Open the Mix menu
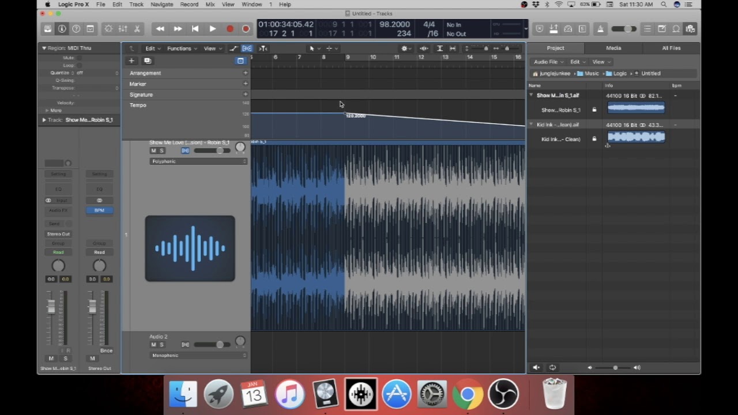This screenshot has height=415, width=738. coord(210,4)
